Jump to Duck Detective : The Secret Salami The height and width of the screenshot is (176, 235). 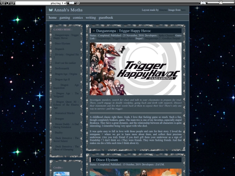(66, 139)
